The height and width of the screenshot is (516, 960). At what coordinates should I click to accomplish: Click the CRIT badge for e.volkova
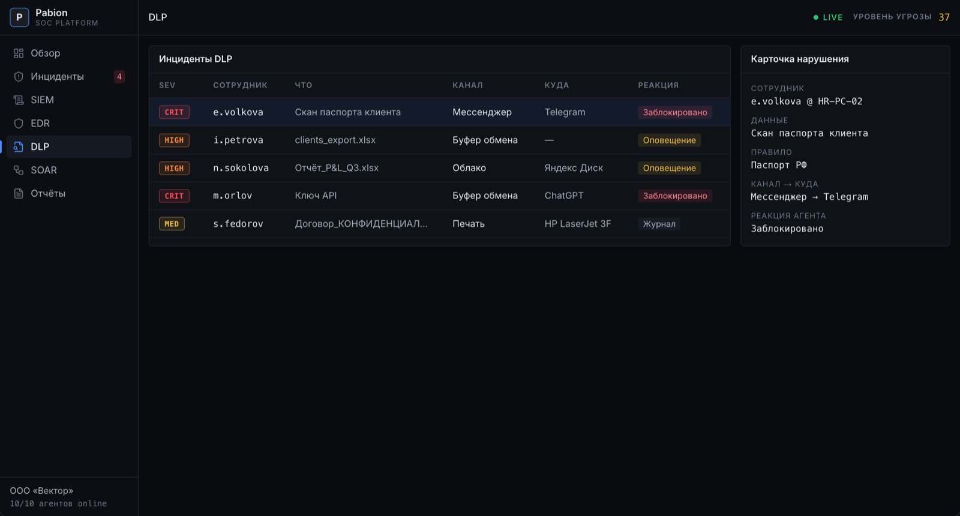click(174, 112)
